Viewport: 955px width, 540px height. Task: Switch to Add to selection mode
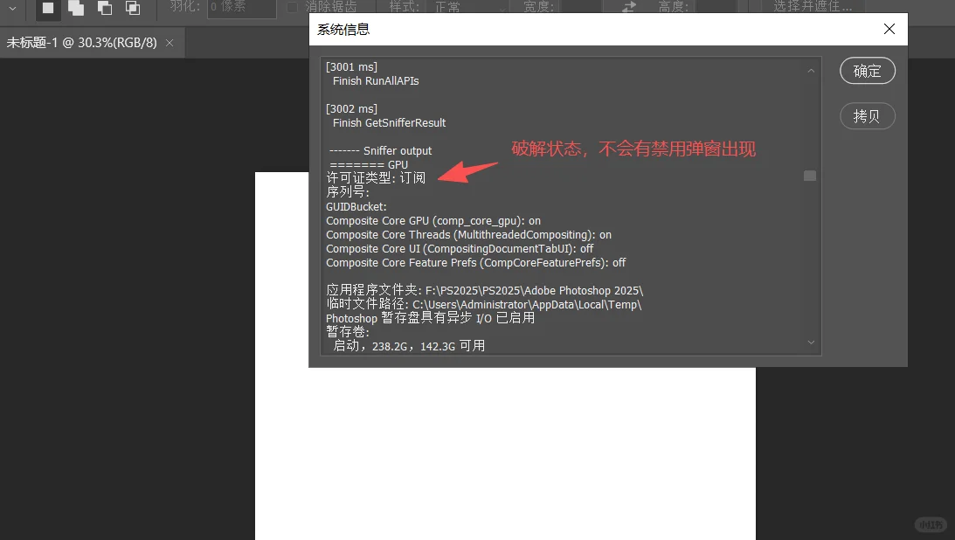(x=76, y=9)
